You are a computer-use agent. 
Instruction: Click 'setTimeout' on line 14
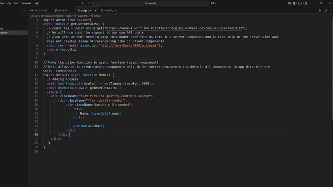[x=114, y=83]
